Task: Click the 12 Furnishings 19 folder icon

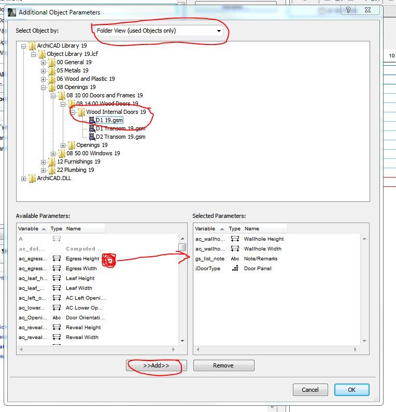Action: [52, 162]
